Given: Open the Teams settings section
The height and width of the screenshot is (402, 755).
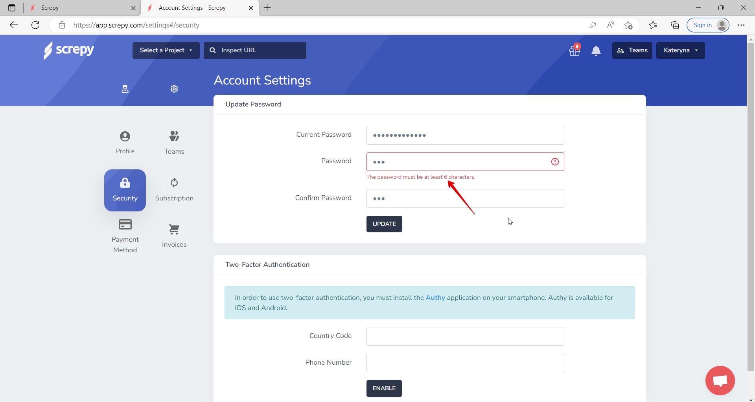Looking at the screenshot, I should coord(174,143).
